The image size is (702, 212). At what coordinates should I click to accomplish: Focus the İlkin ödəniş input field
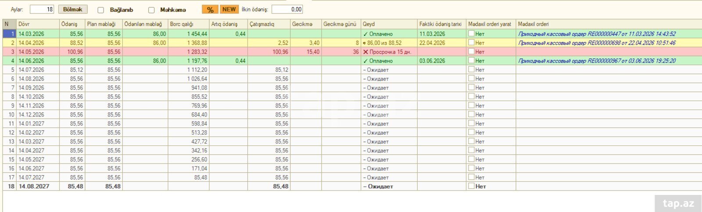click(287, 9)
